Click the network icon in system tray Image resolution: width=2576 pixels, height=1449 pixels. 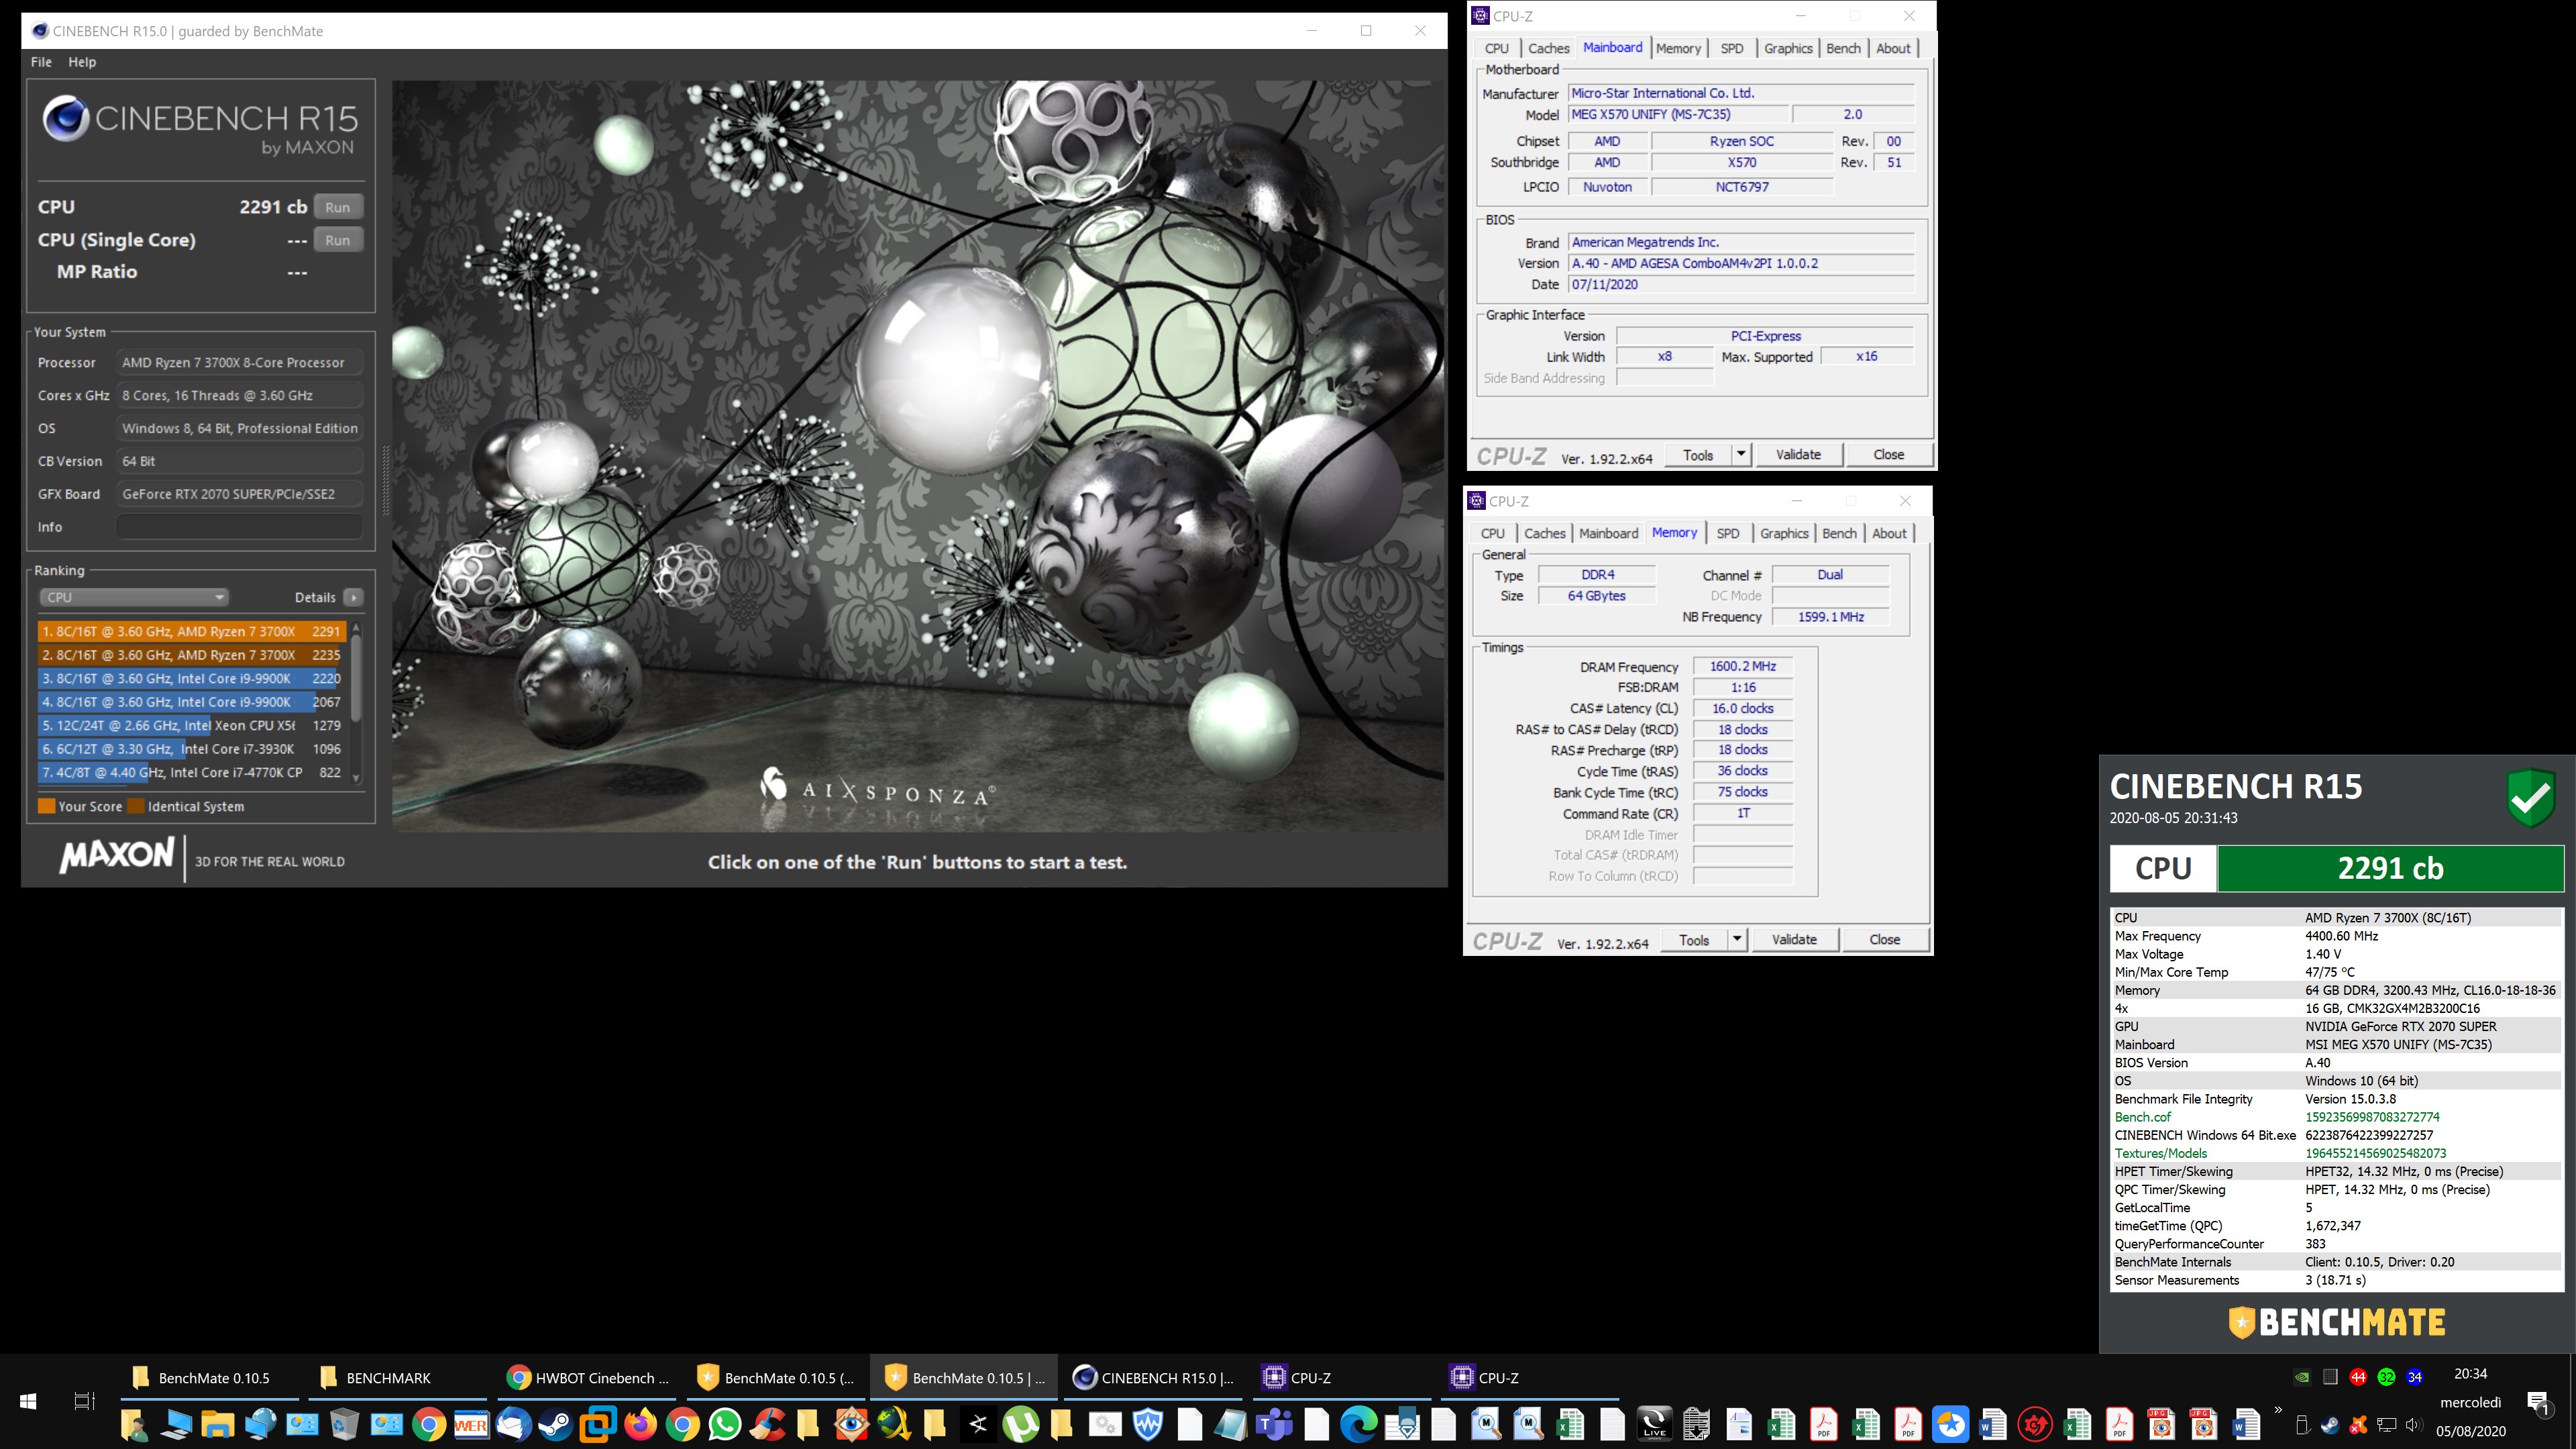coord(2386,1425)
